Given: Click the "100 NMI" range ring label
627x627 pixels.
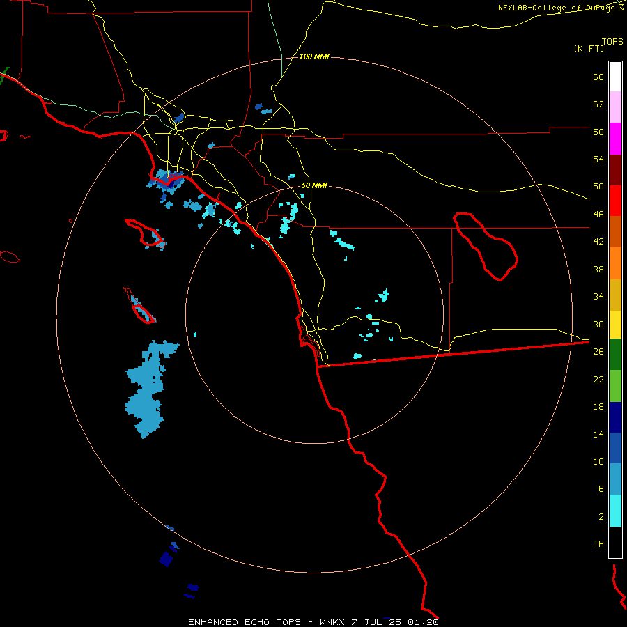Looking at the screenshot, I should tap(314, 57).
